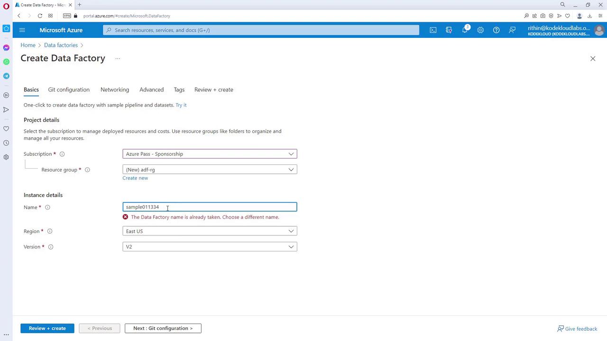Open Opera Easy Setup sliders icon
607x341 pixels.
(599, 16)
